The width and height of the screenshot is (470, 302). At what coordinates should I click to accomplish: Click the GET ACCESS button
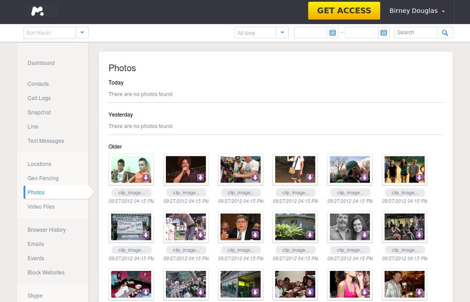(x=344, y=11)
